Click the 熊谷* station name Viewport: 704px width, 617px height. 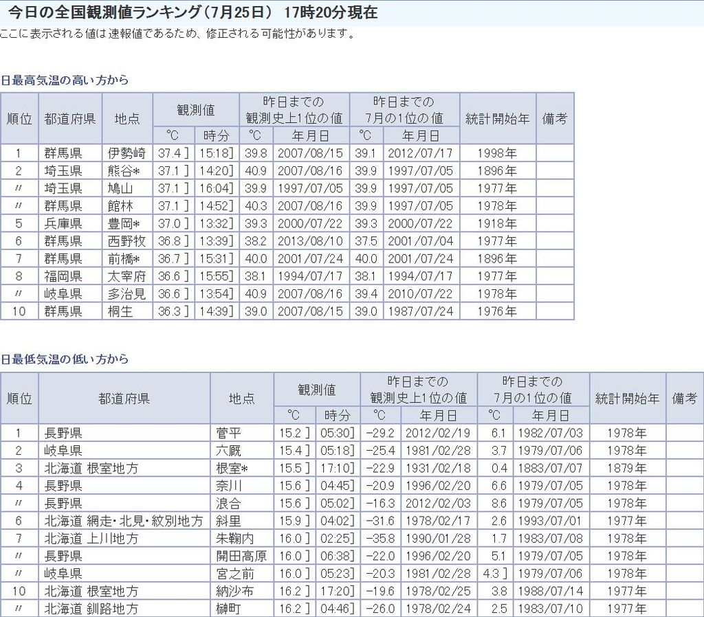(x=126, y=170)
